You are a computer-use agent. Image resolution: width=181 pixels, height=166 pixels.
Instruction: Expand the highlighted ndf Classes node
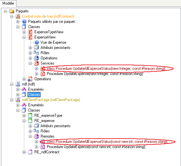click(18, 95)
